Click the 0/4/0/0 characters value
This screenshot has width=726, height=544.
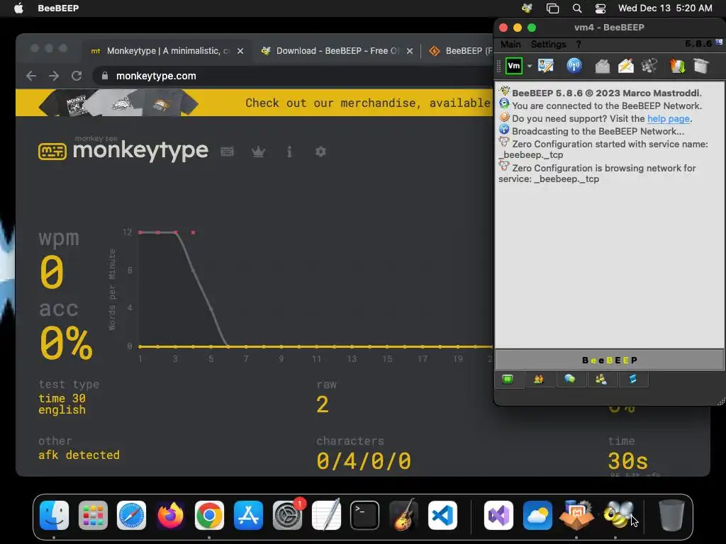[364, 461]
